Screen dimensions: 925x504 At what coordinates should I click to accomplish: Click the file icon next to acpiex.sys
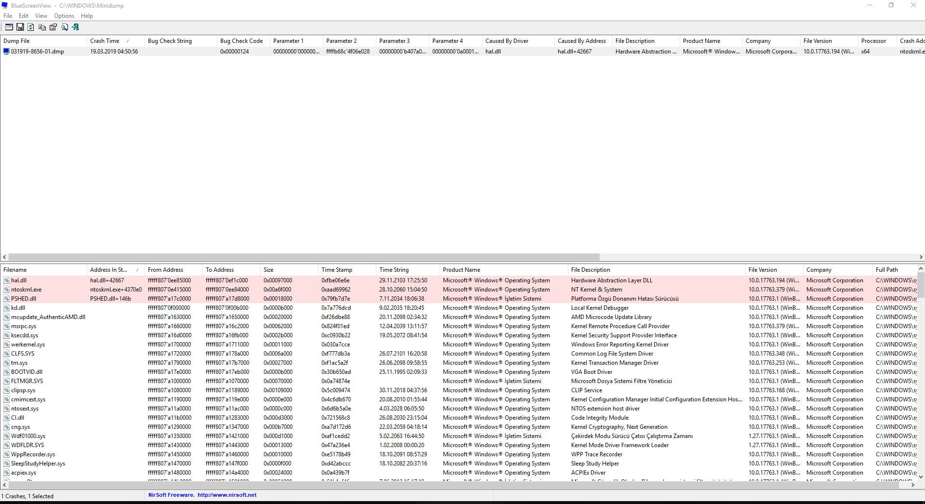click(7, 473)
